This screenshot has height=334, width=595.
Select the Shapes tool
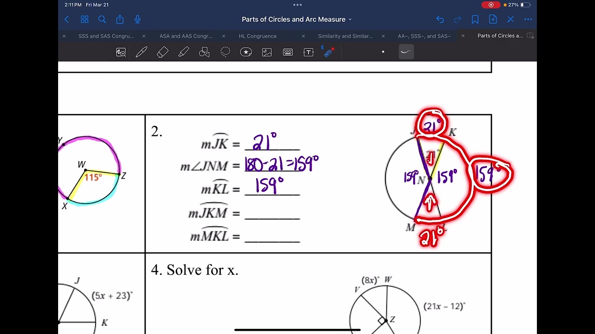pos(205,52)
